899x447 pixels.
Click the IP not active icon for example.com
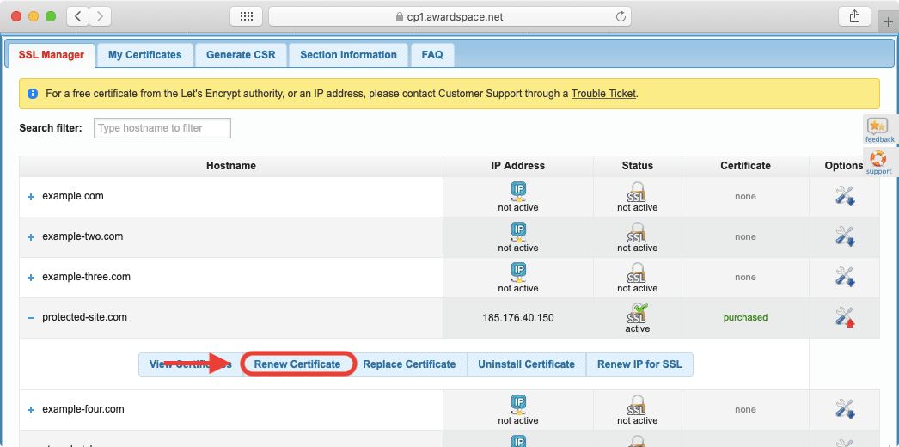(x=518, y=191)
